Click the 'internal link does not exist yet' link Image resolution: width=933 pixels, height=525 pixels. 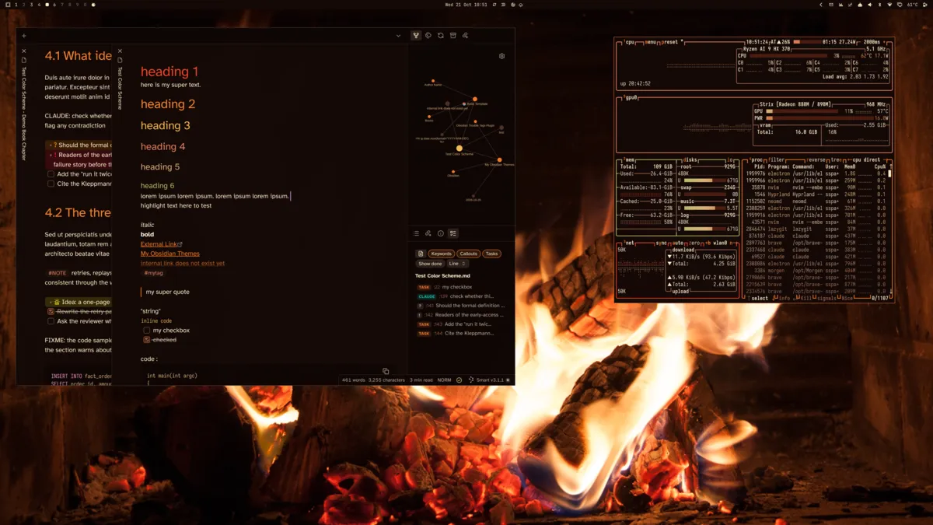pos(183,263)
